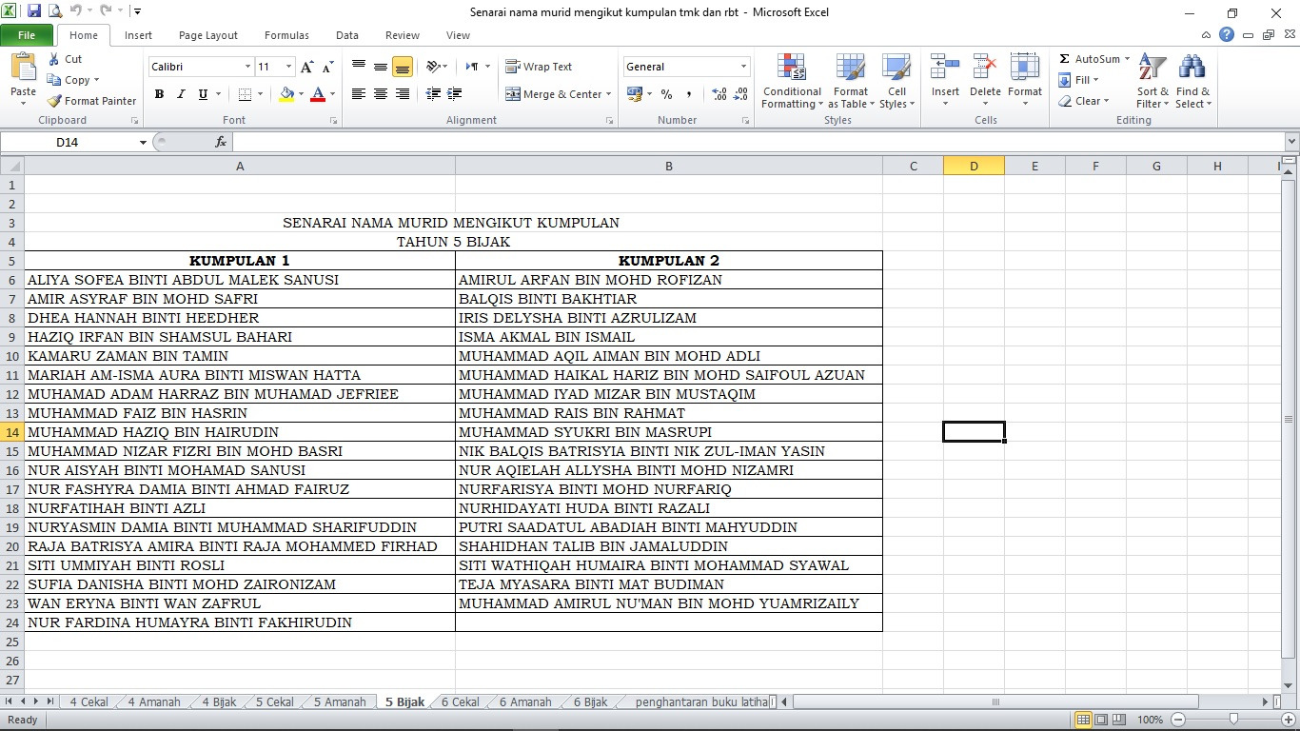Click the Insert Function fx icon
Screen dimensions: 1300x731
point(221,142)
